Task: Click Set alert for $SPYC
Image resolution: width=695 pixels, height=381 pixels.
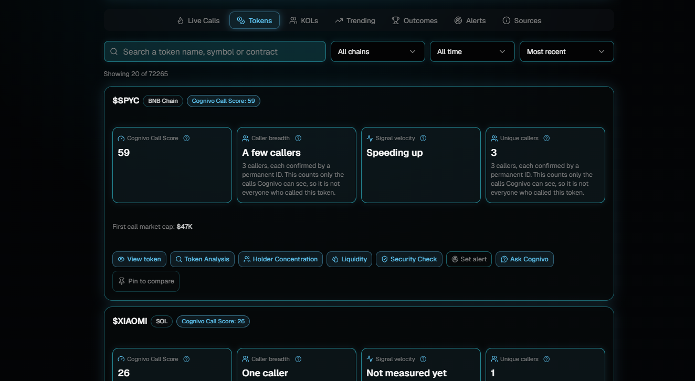Action: pyautogui.click(x=469, y=259)
